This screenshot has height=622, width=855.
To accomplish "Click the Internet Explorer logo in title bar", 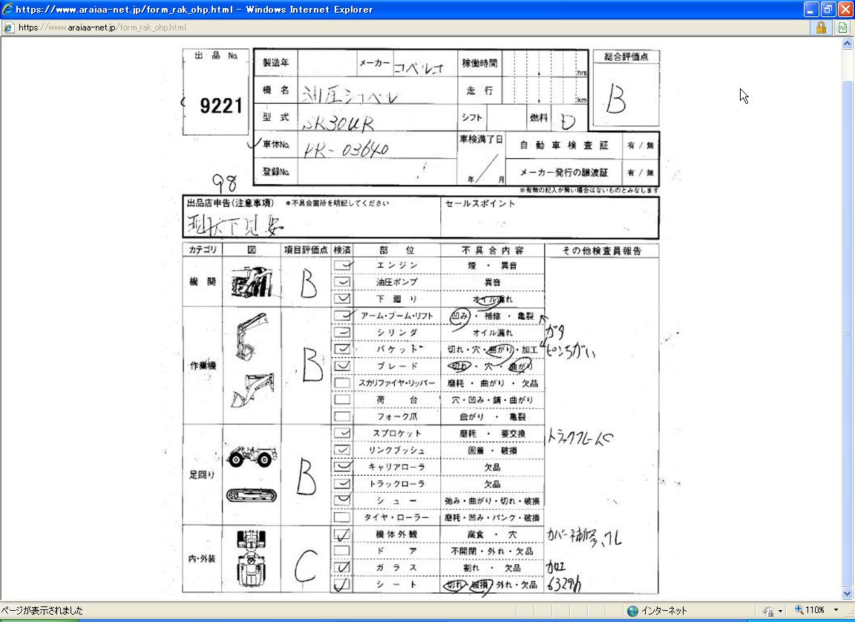I will coord(7,10).
